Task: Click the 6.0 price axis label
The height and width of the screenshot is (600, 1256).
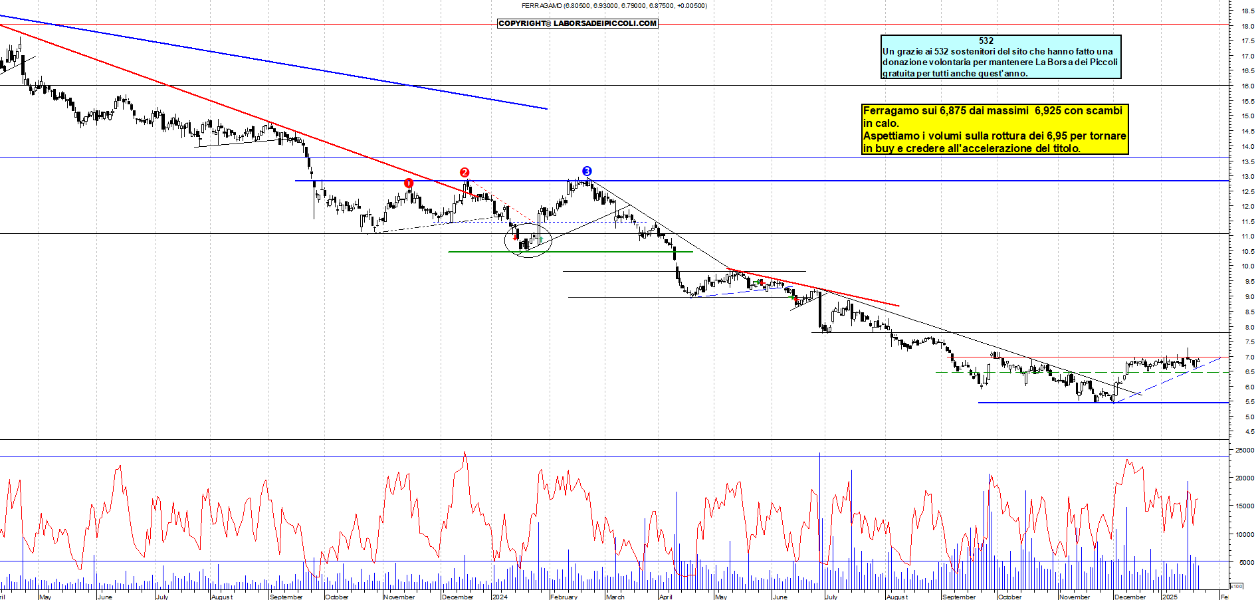Action: click(x=1249, y=387)
